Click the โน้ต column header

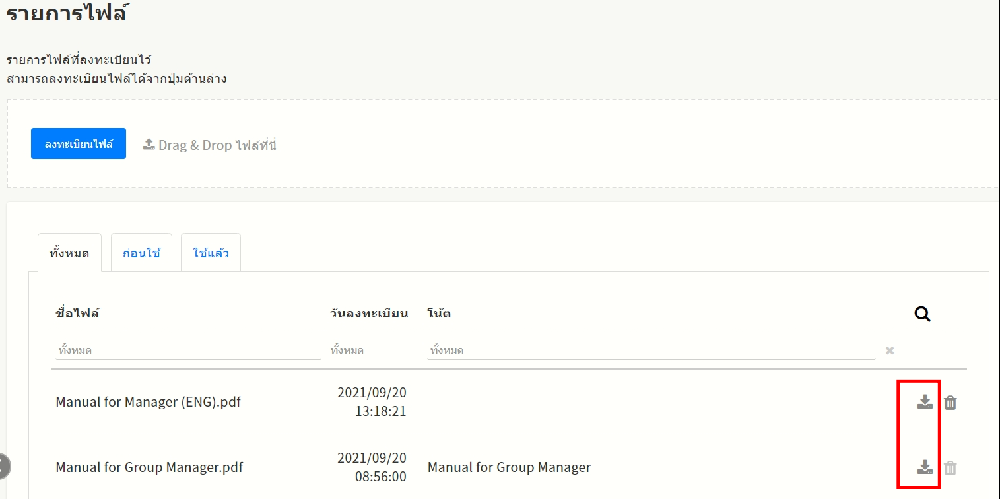point(439,314)
